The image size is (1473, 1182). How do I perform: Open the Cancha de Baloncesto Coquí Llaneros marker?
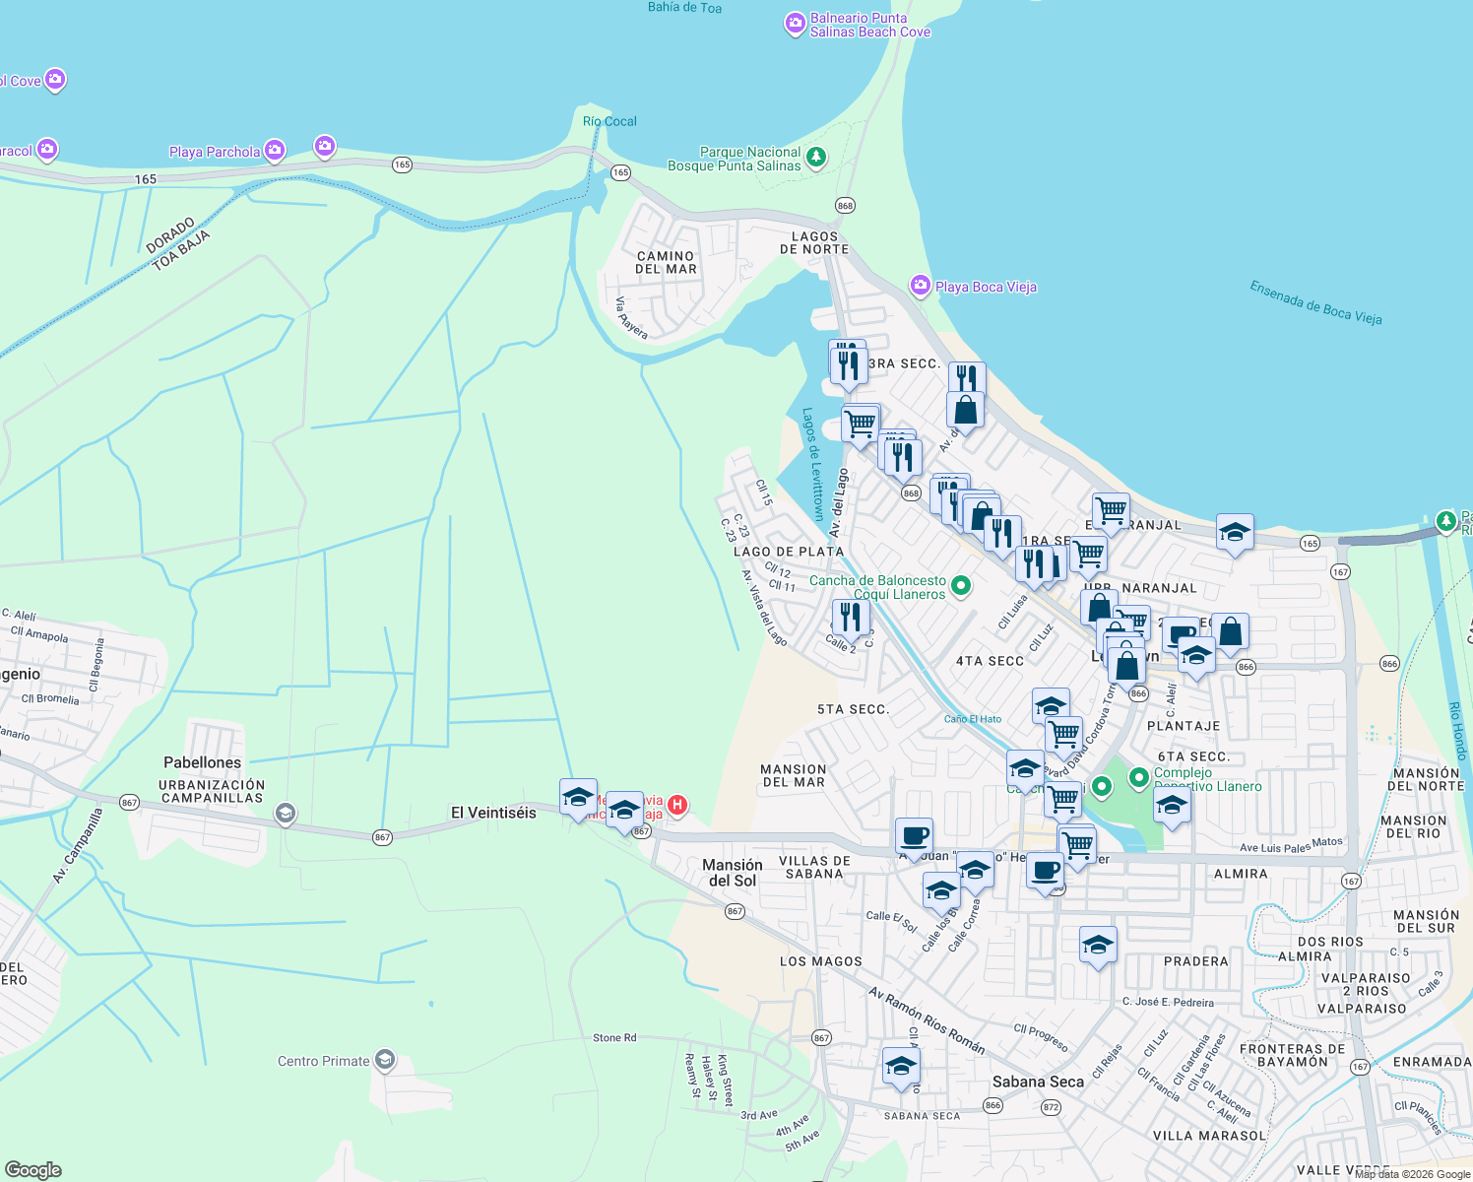coord(960,584)
